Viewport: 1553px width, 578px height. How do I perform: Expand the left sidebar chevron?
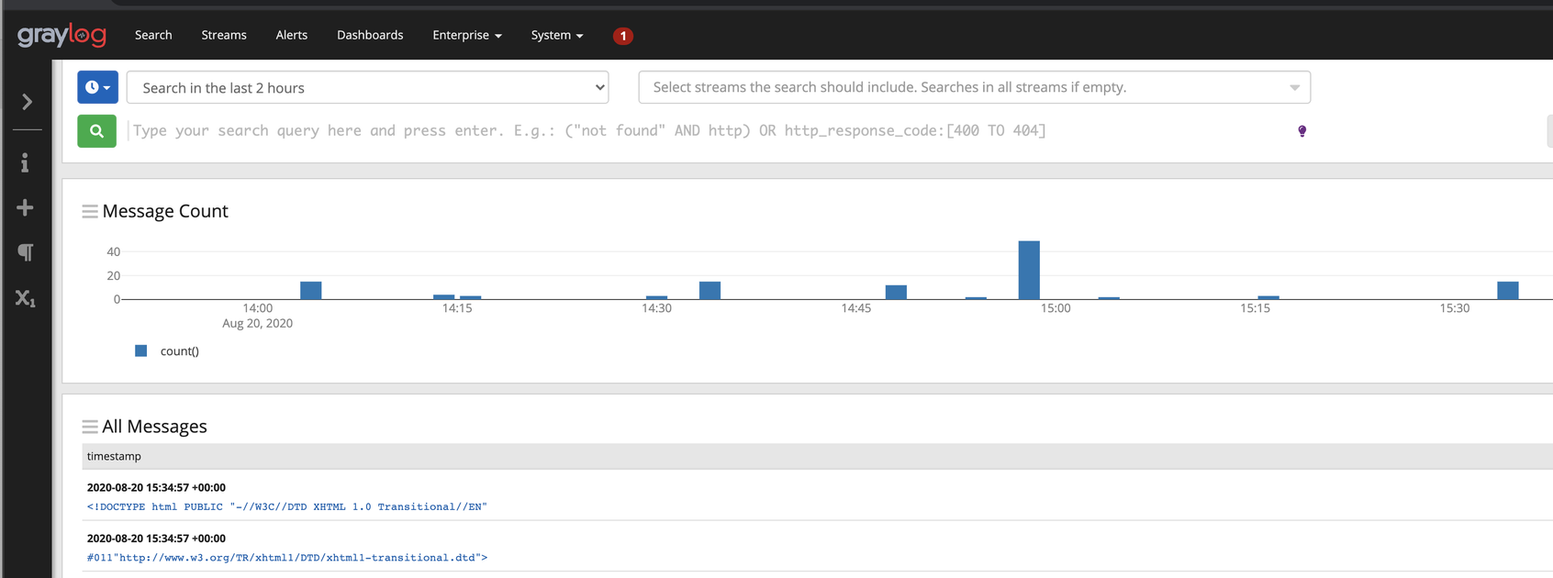pyautogui.click(x=27, y=102)
